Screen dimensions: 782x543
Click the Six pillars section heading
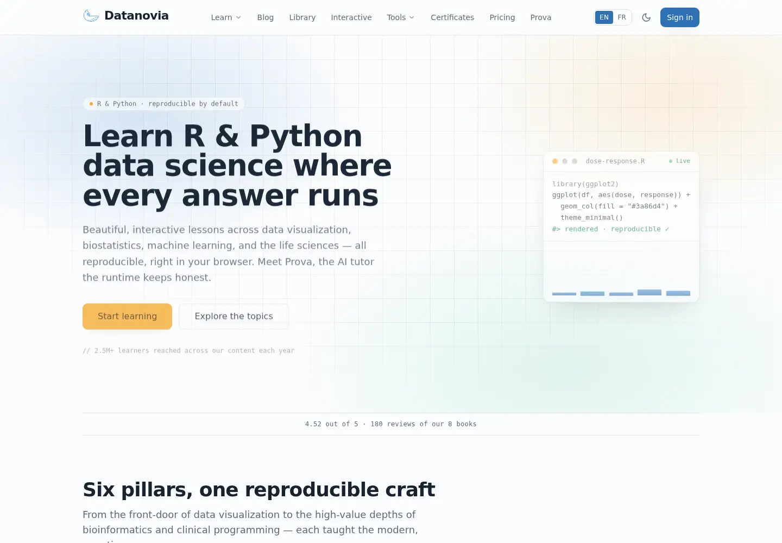pyautogui.click(x=259, y=489)
